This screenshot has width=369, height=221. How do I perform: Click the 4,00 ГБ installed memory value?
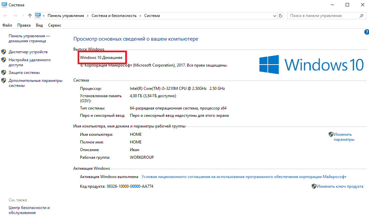pos(153,96)
